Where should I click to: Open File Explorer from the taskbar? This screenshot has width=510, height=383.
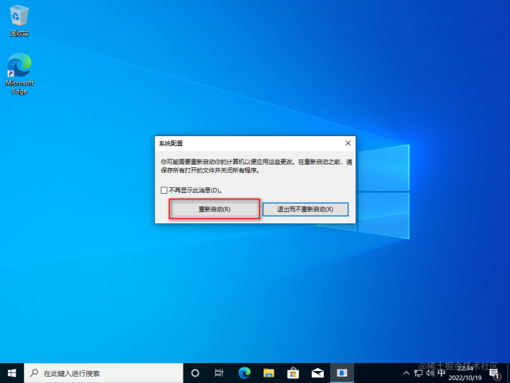pyautogui.click(x=268, y=373)
